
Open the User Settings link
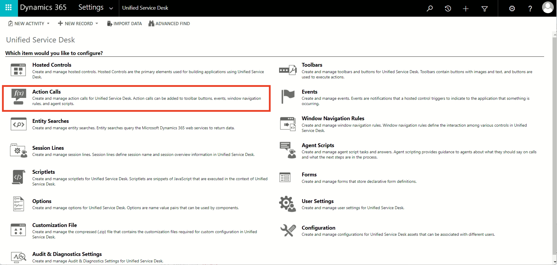(x=318, y=201)
